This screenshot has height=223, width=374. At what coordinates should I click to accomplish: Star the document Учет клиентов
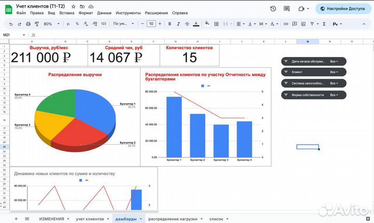[x=73, y=6]
